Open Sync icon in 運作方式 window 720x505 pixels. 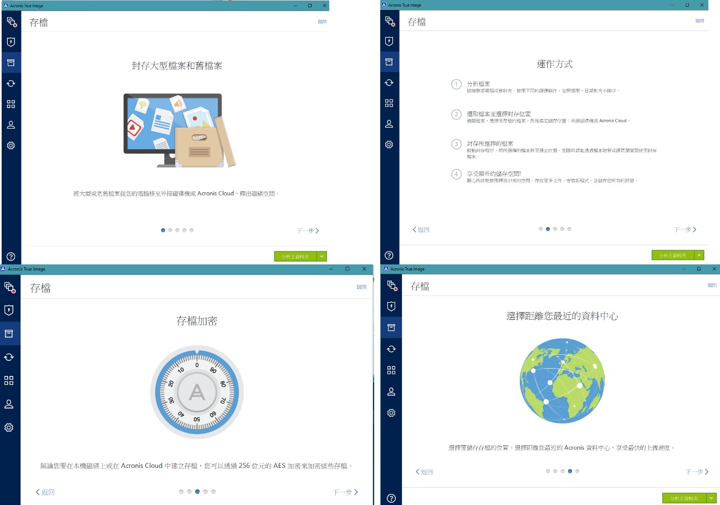point(389,82)
